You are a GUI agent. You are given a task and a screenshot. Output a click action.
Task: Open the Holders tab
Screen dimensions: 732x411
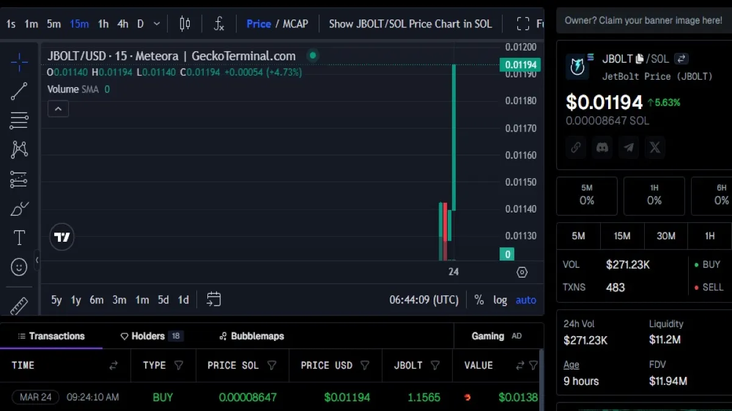pos(152,336)
